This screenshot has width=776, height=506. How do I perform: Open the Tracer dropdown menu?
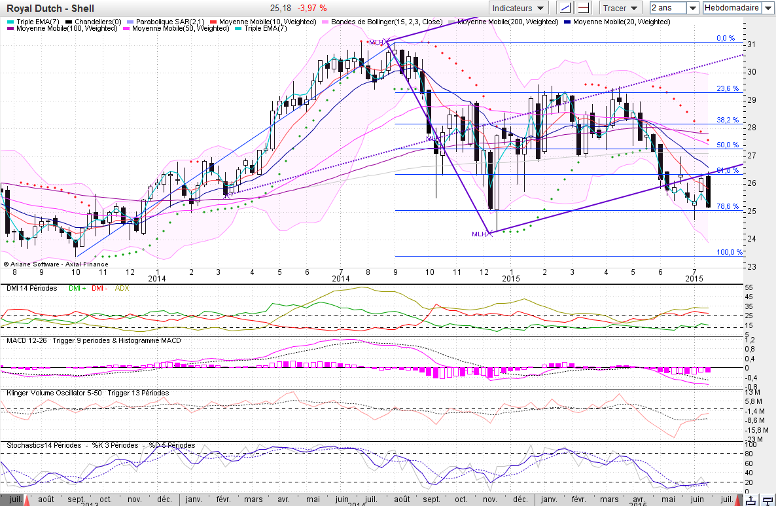(620, 8)
